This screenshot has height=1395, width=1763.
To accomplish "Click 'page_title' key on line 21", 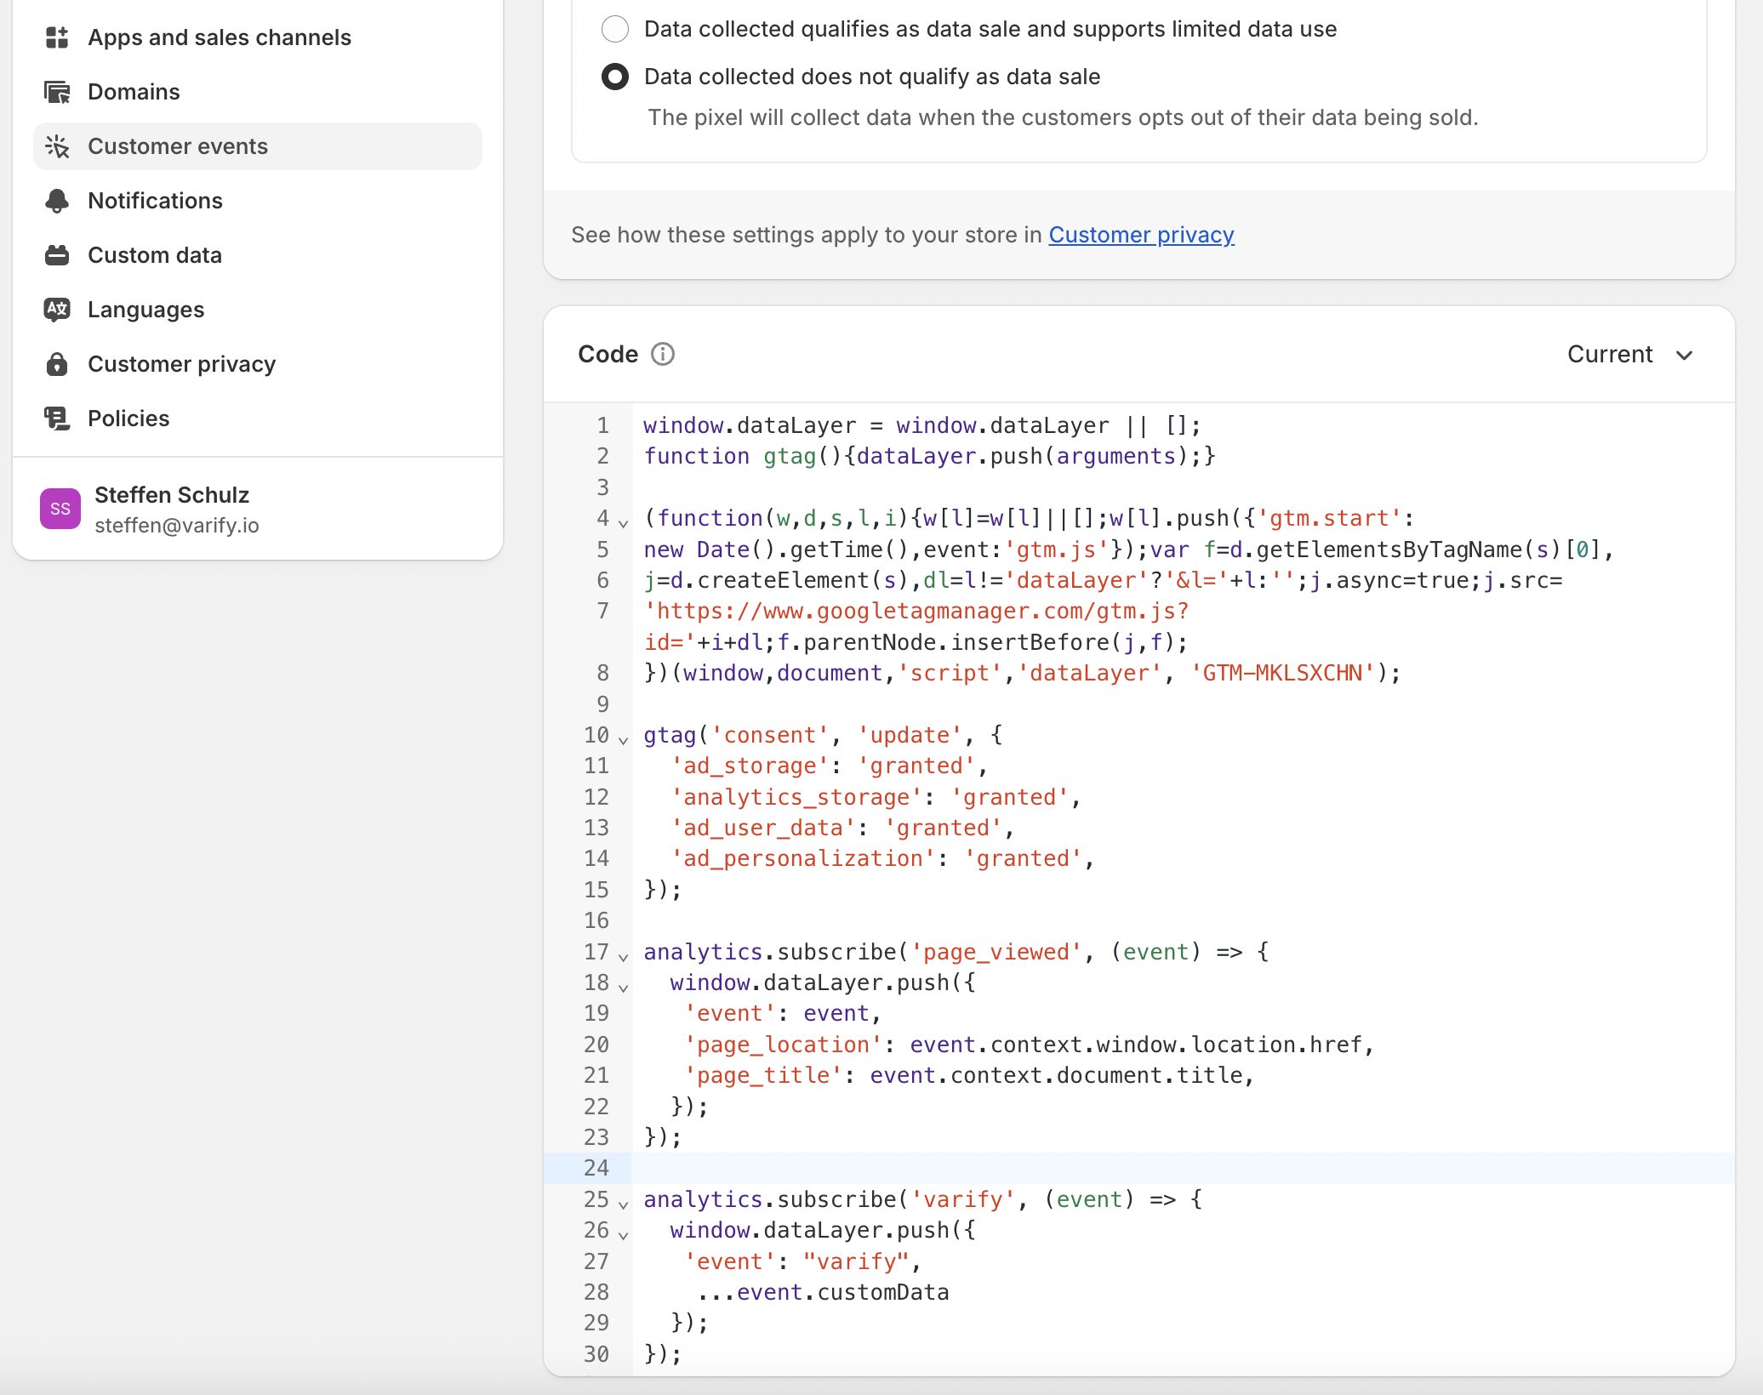I will (764, 1075).
